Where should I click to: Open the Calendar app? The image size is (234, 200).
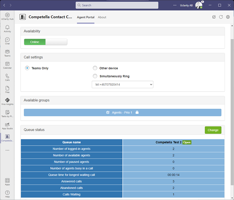pyautogui.click(x=7, y=65)
